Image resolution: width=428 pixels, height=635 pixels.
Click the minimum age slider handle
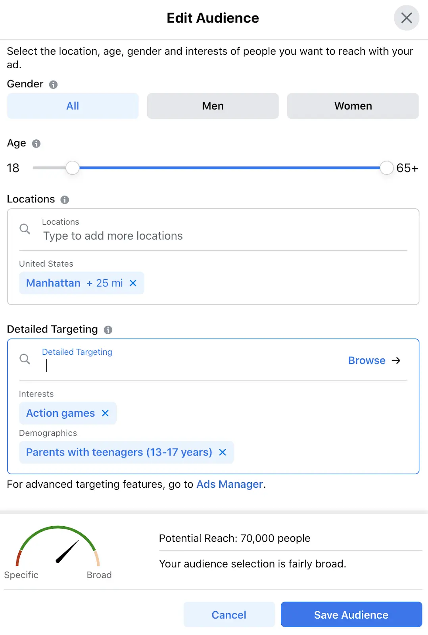(73, 168)
